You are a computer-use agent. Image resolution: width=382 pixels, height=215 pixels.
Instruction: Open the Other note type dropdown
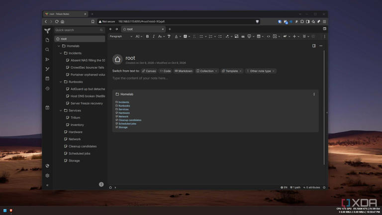[261, 71]
